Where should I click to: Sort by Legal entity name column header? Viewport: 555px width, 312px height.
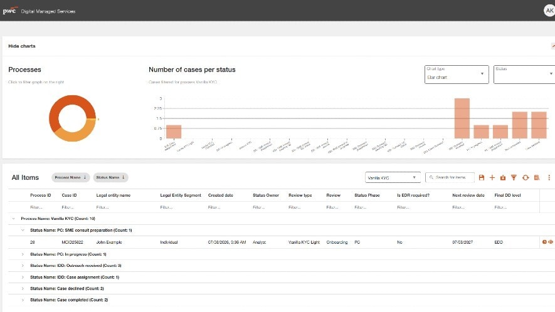114,195
